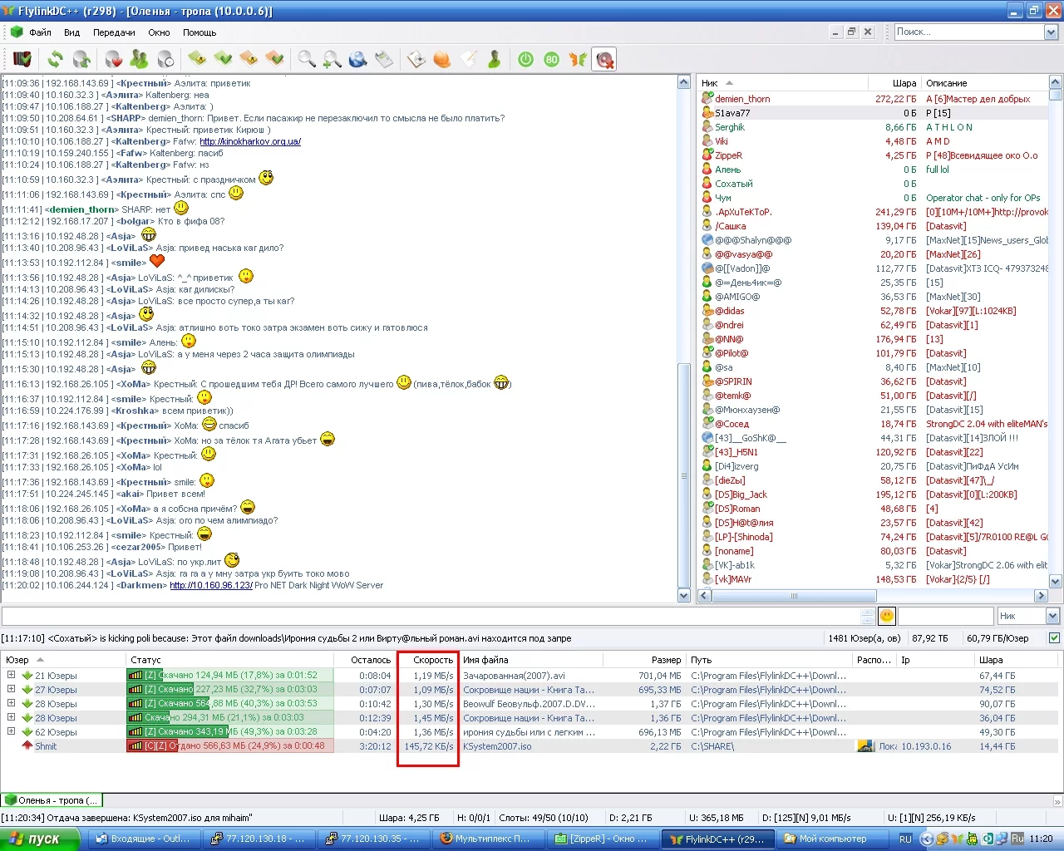Open the kinokharkov.org.ua chat link

coord(250,141)
